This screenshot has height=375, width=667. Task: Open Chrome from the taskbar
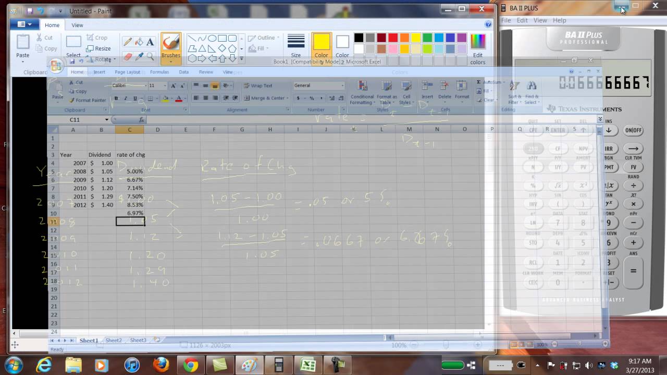point(191,365)
